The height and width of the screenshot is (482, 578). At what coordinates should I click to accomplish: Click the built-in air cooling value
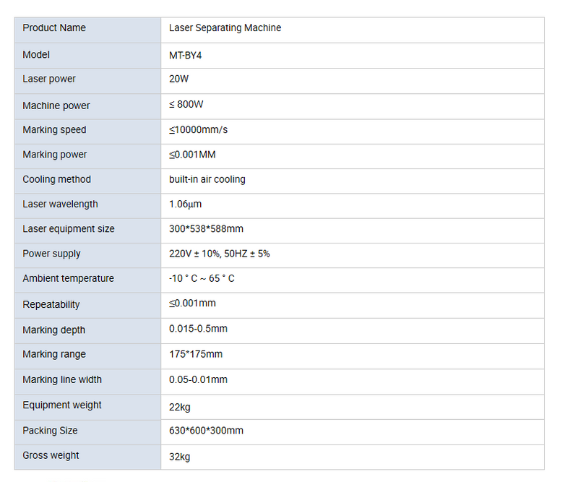[x=207, y=180]
